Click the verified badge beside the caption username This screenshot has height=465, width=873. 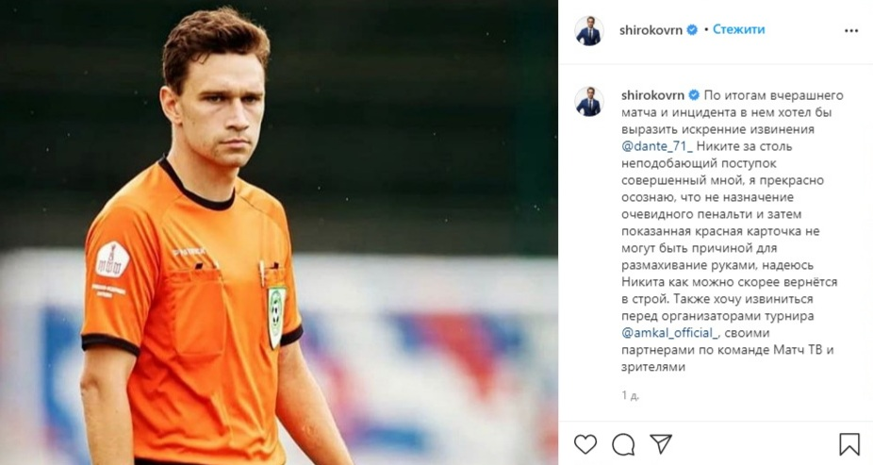pyautogui.click(x=694, y=95)
